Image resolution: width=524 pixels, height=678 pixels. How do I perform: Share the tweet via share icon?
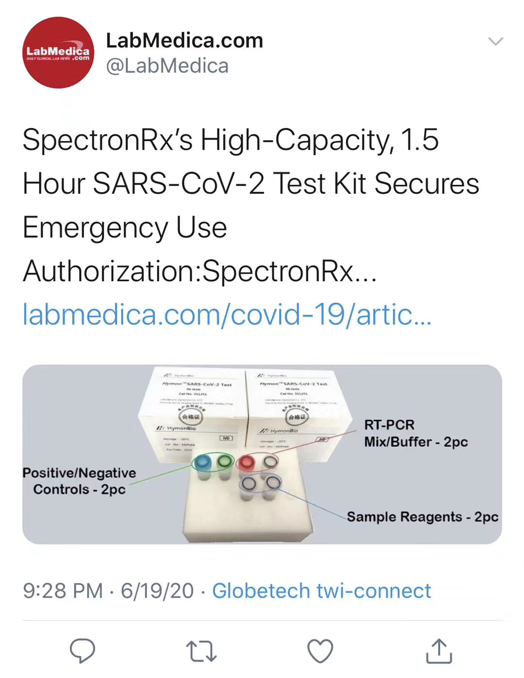pos(439,651)
